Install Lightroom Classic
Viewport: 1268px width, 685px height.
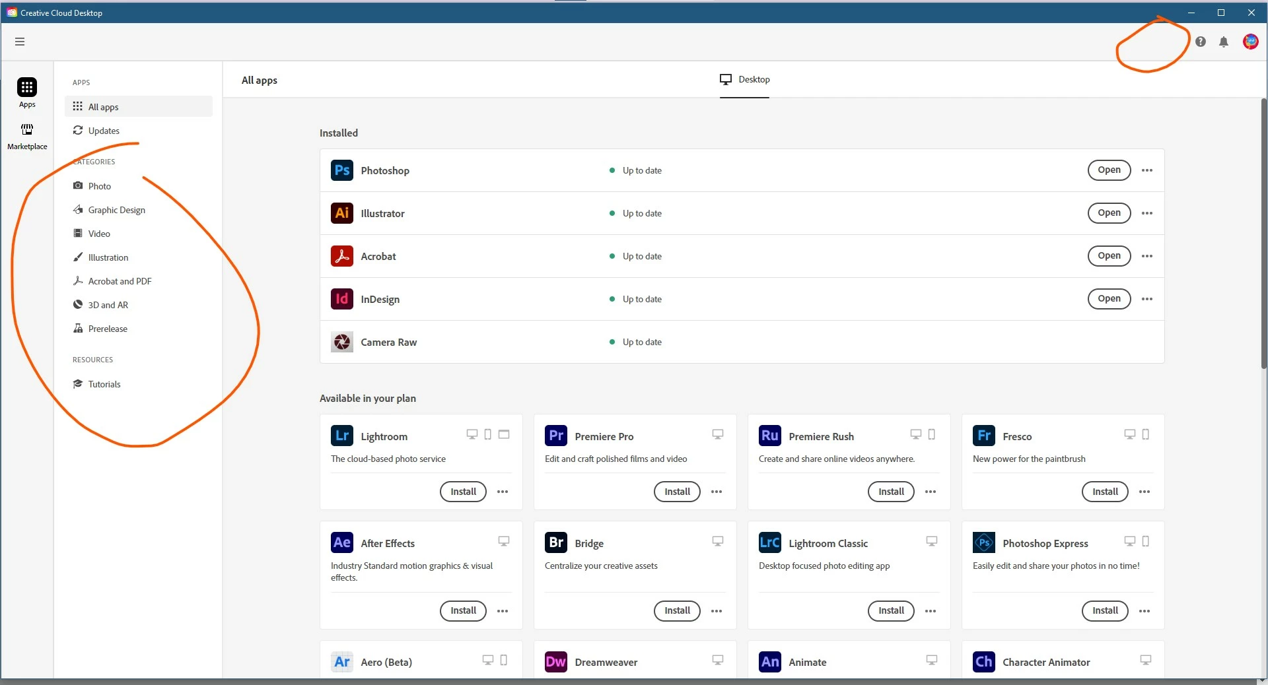pos(891,611)
